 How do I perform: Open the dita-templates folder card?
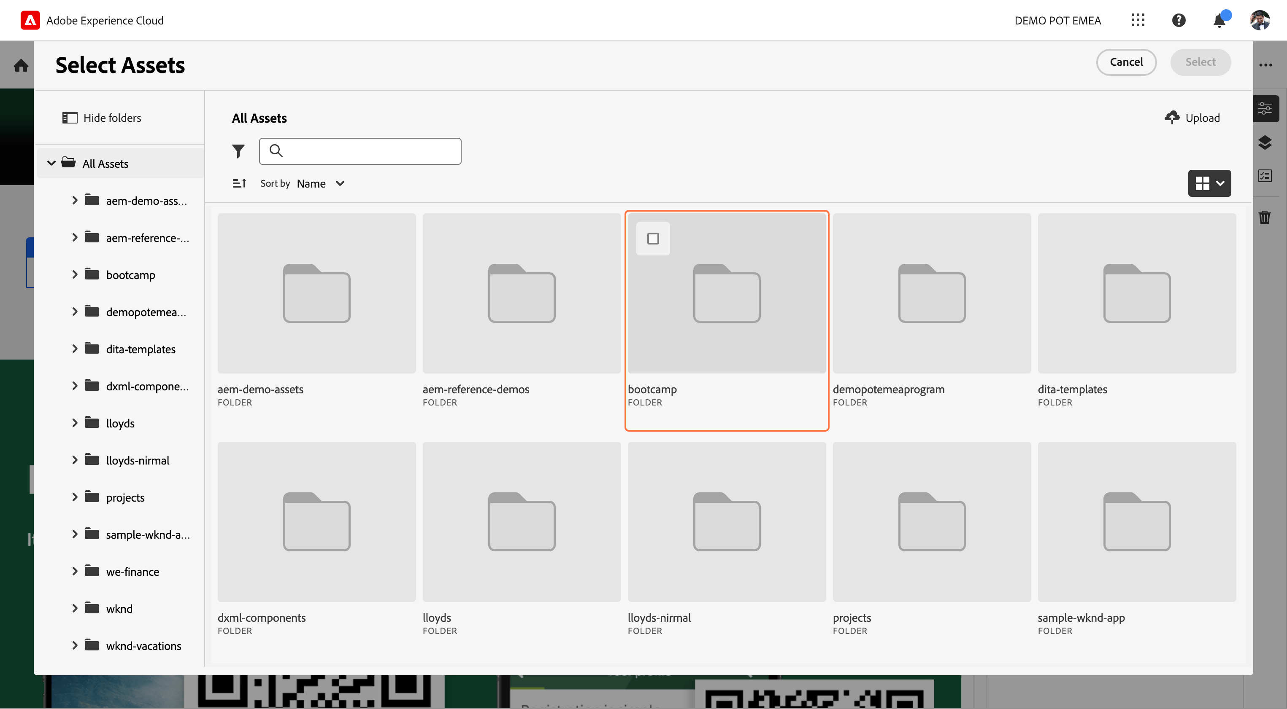1137,293
